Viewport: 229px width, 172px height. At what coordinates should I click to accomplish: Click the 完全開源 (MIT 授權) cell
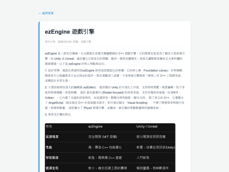click(x=103, y=137)
